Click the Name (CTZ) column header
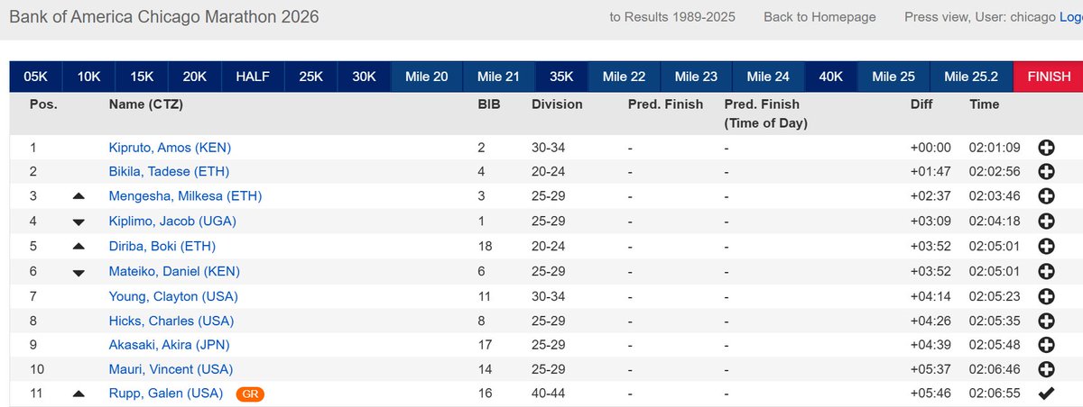Screen dimensions: 1083x407 click(x=146, y=104)
